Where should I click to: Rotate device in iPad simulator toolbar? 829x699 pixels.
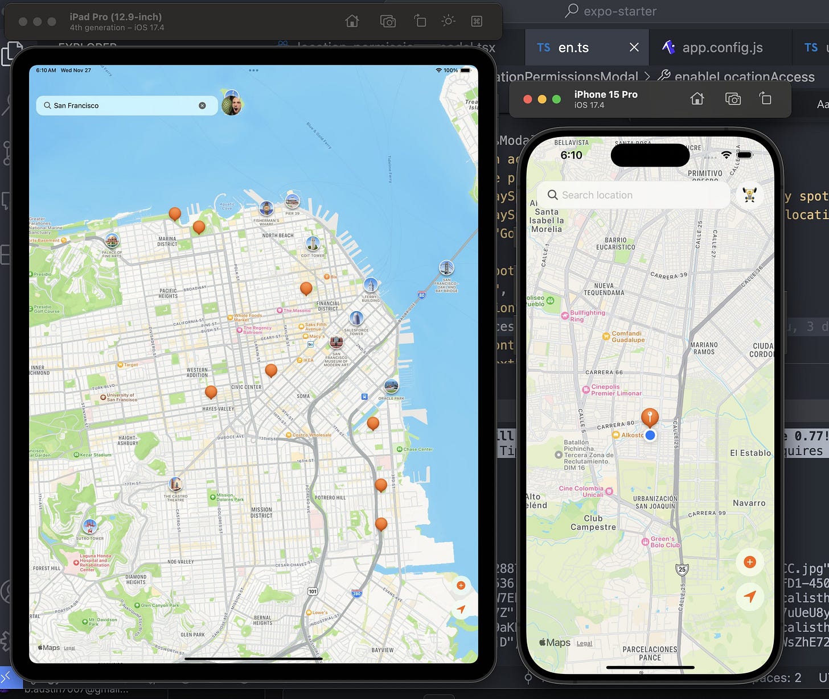tap(420, 21)
